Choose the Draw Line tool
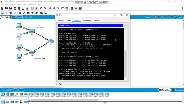This screenshot has width=184, height=104. 24,13
